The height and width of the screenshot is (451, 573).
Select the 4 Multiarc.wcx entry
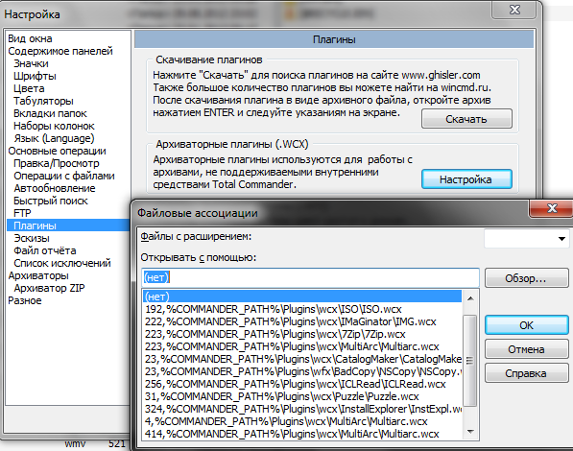coord(302,421)
